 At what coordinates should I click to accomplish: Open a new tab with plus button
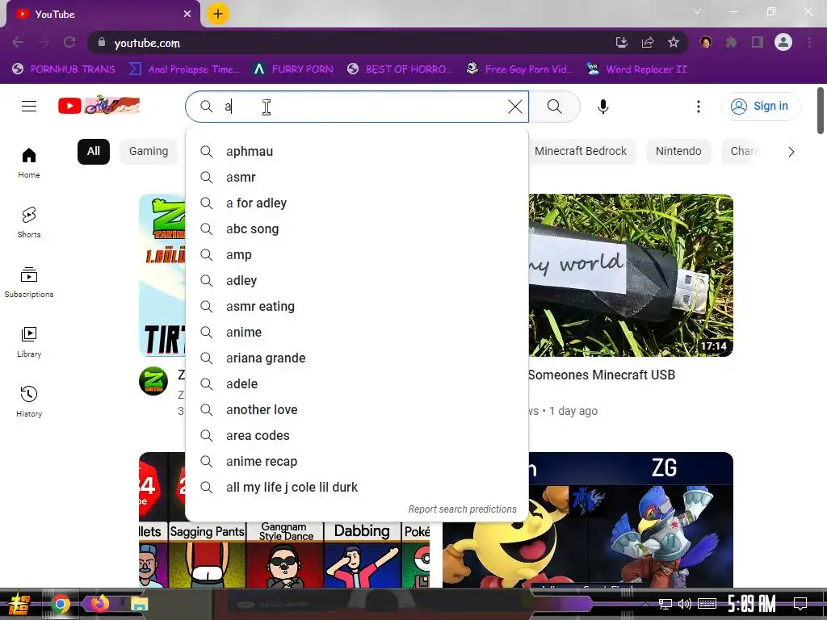pos(218,14)
